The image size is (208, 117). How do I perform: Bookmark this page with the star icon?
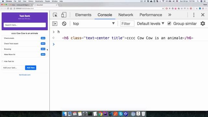[x=163, y=8]
